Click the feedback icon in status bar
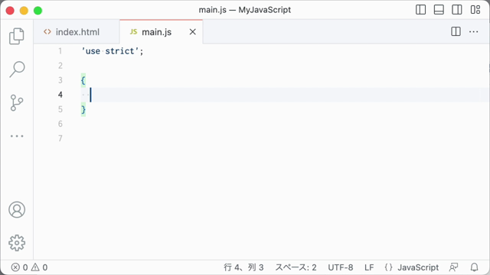 [453, 267]
